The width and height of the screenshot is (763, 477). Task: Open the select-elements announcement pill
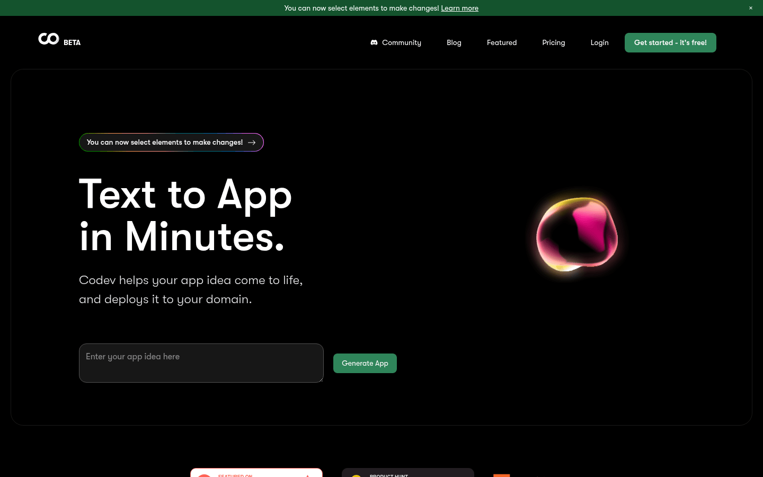pyautogui.click(x=171, y=142)
